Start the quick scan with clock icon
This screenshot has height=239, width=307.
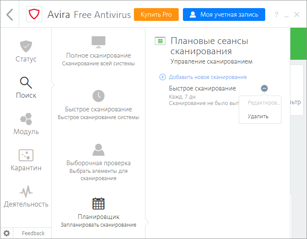(x=98, y=105)
